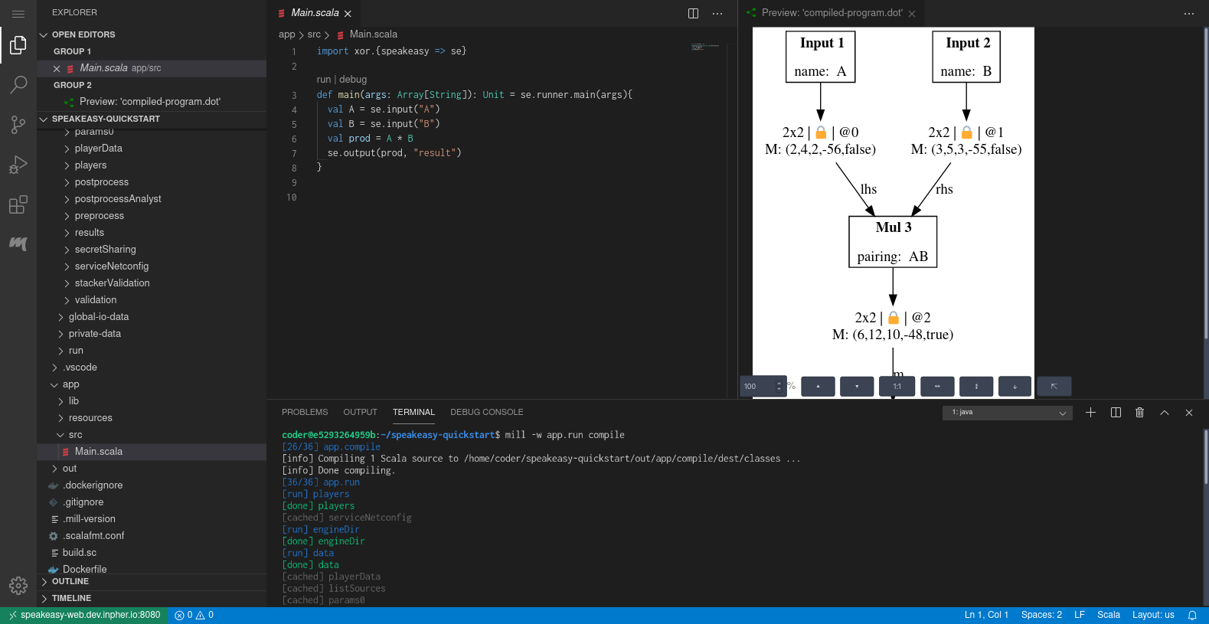Show errors and warnings count in status bar
This screenshot has width=1209, height=624.
194,616
